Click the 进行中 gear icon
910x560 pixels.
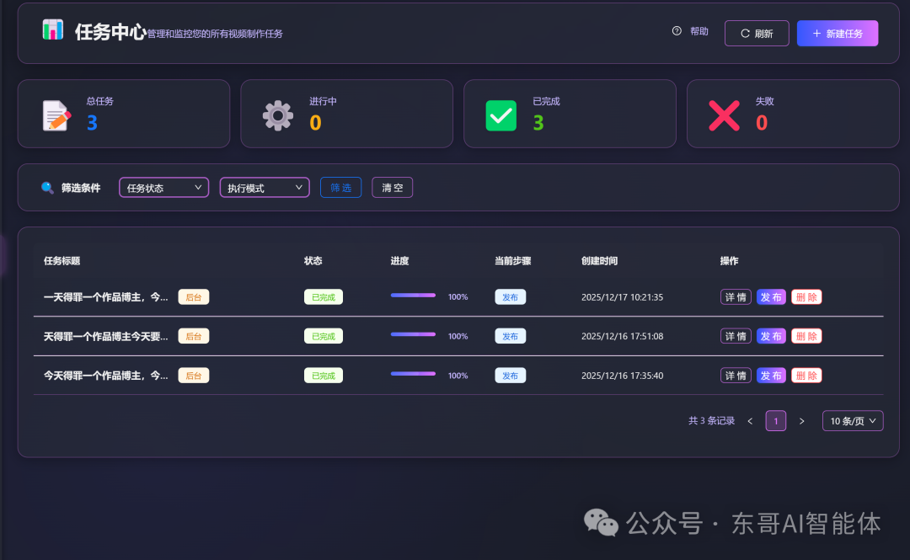[x=278, y=115]
